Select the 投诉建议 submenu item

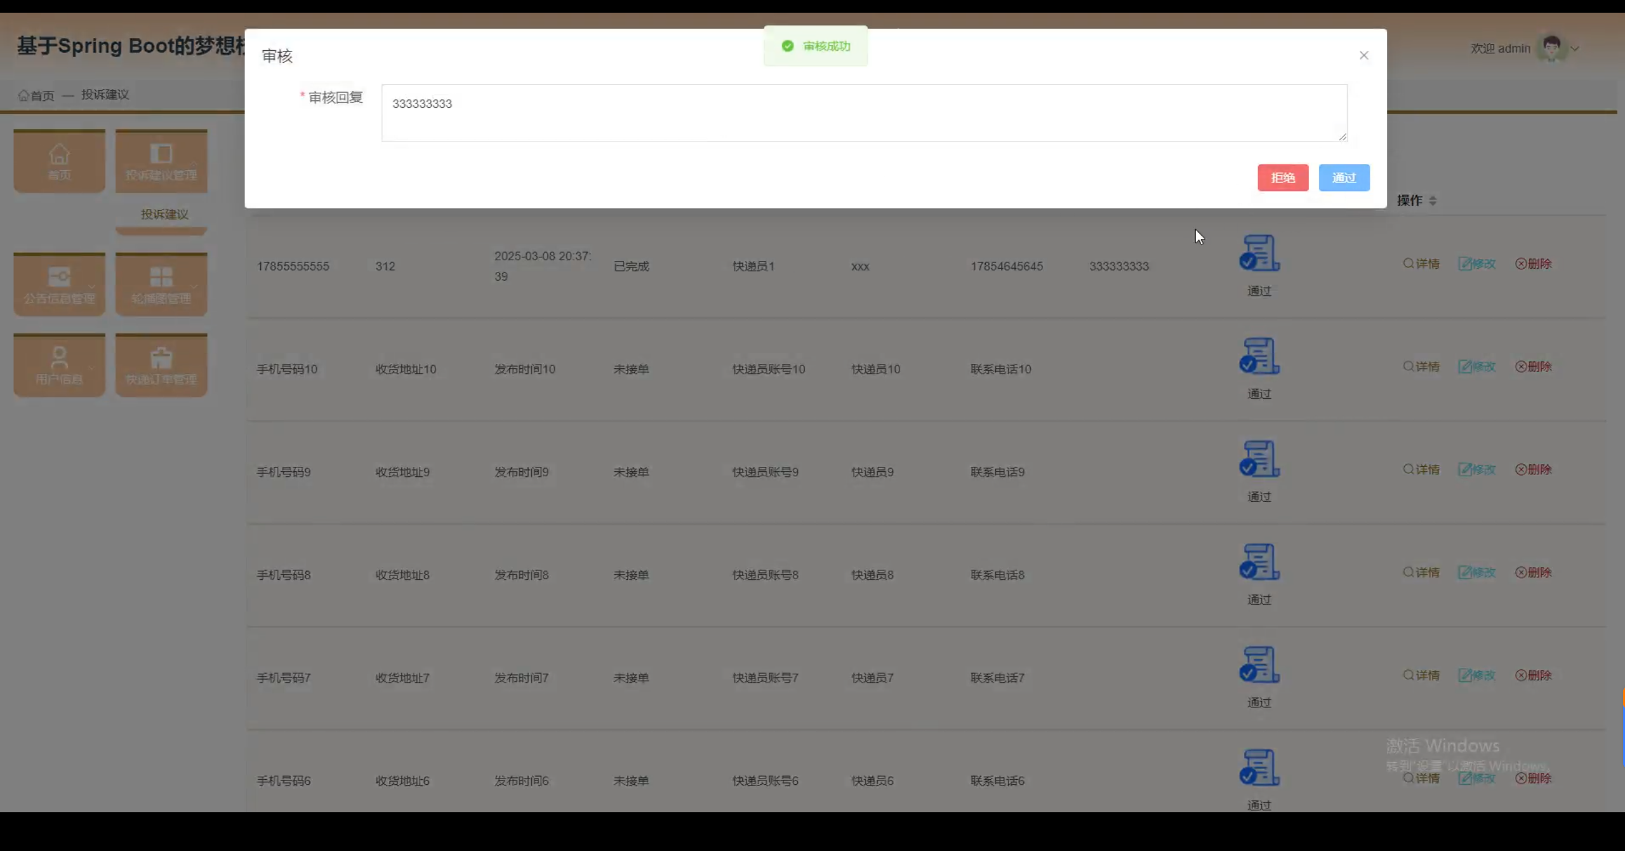tap(164, 215)
